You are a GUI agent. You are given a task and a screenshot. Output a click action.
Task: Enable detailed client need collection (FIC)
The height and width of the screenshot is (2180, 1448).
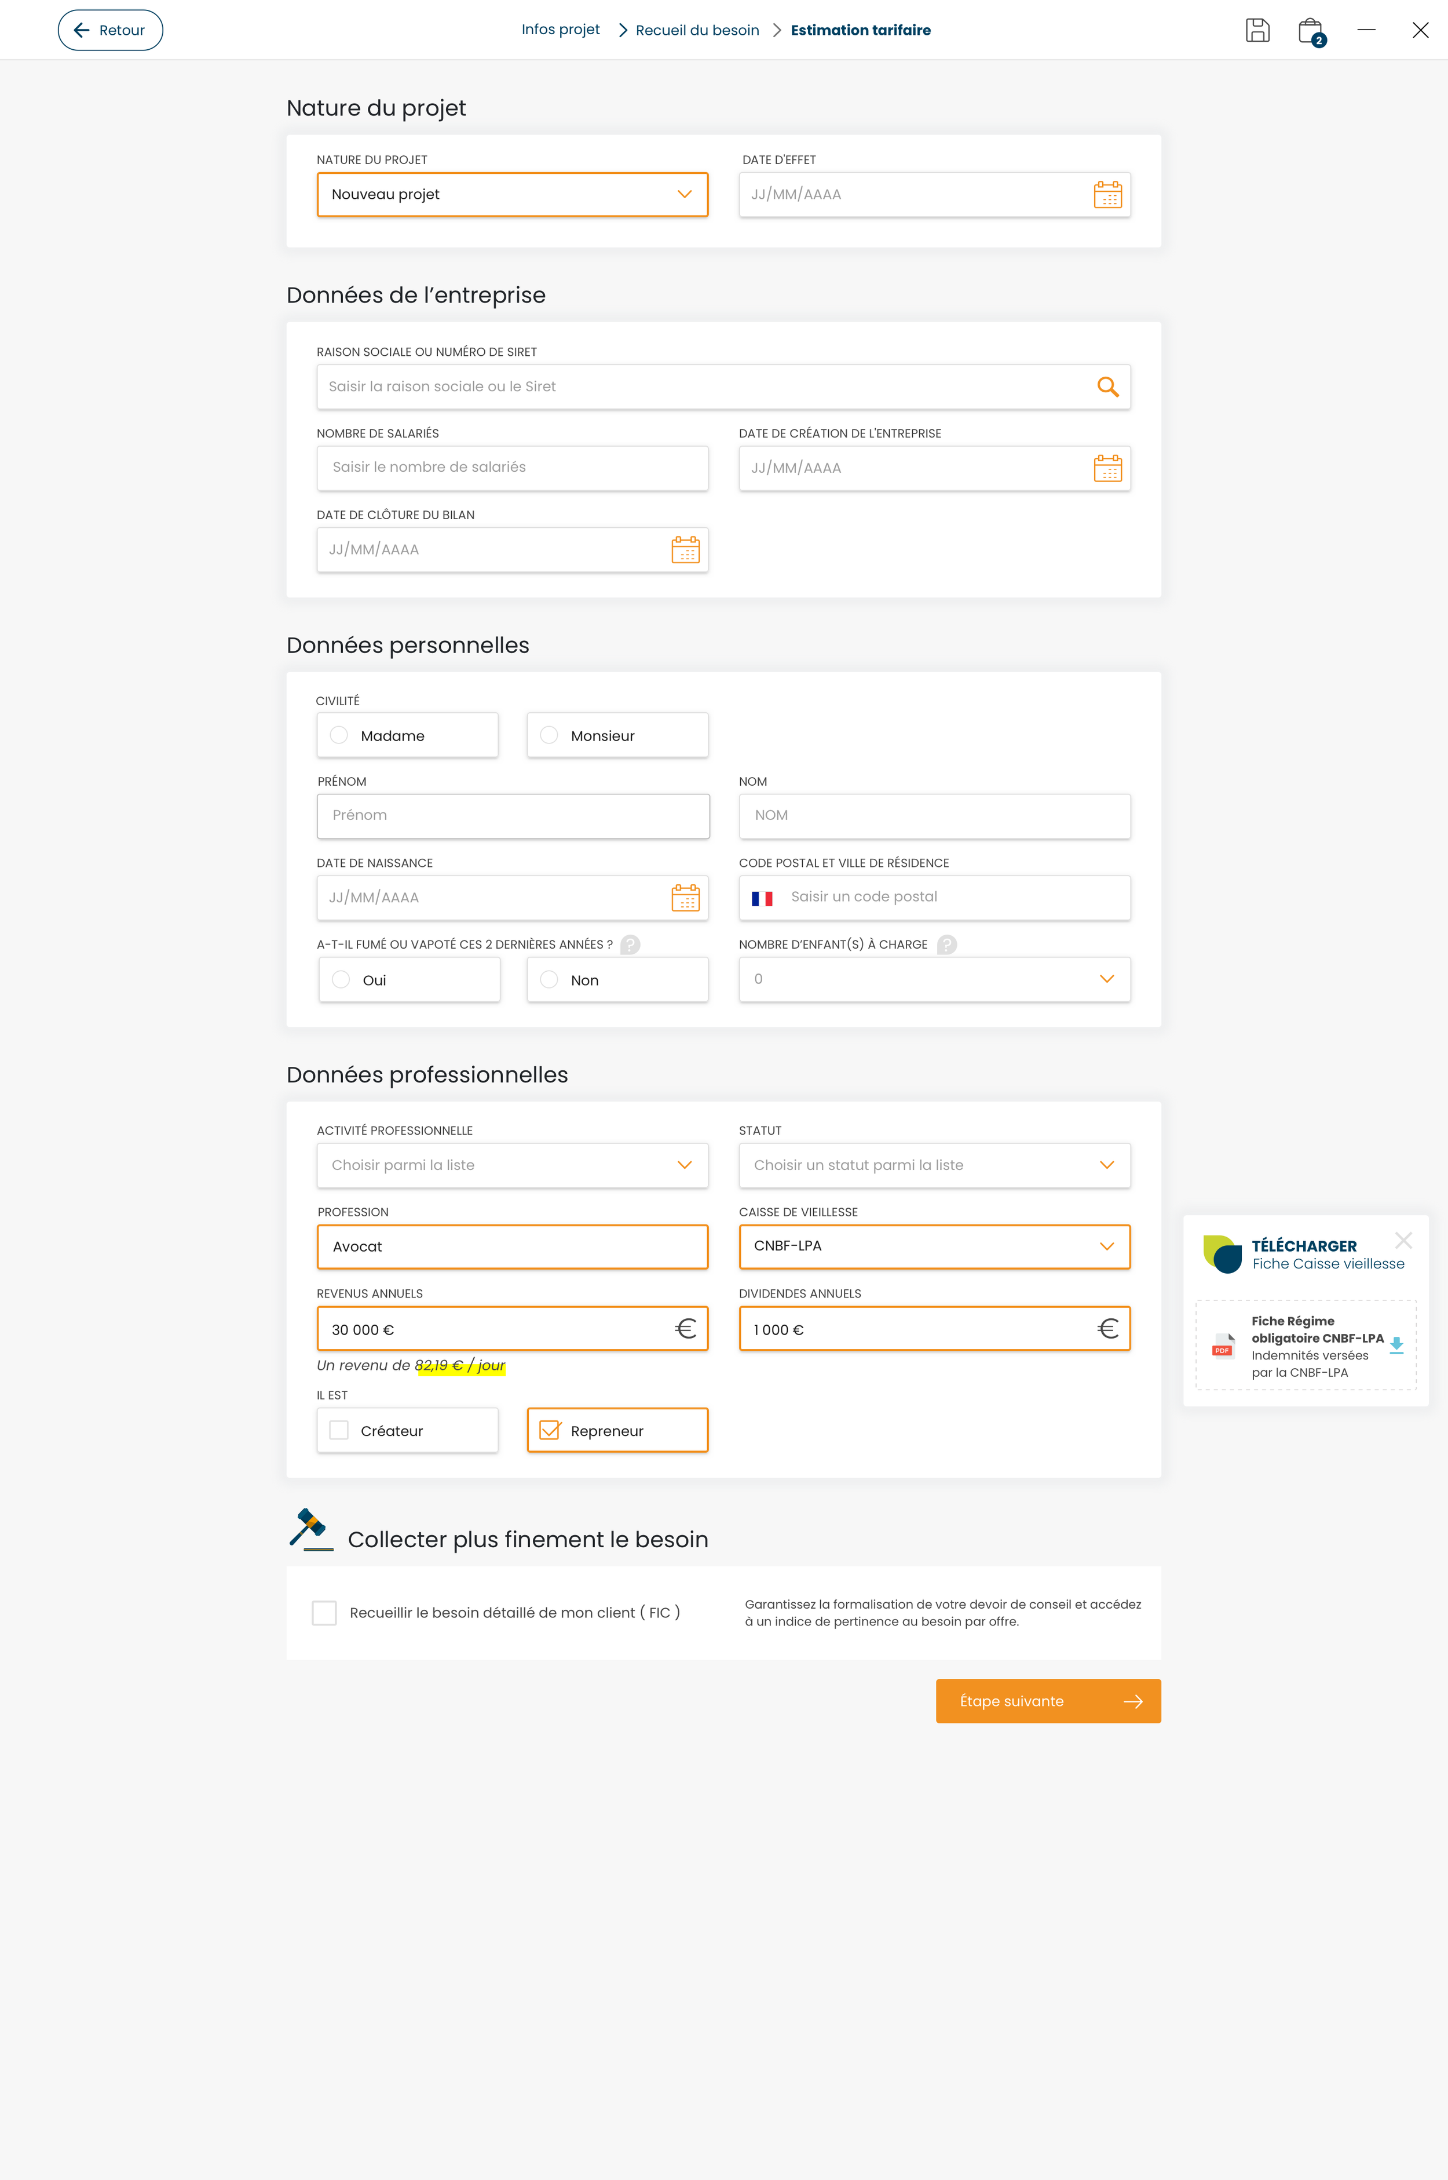(x=324, y=1613)
